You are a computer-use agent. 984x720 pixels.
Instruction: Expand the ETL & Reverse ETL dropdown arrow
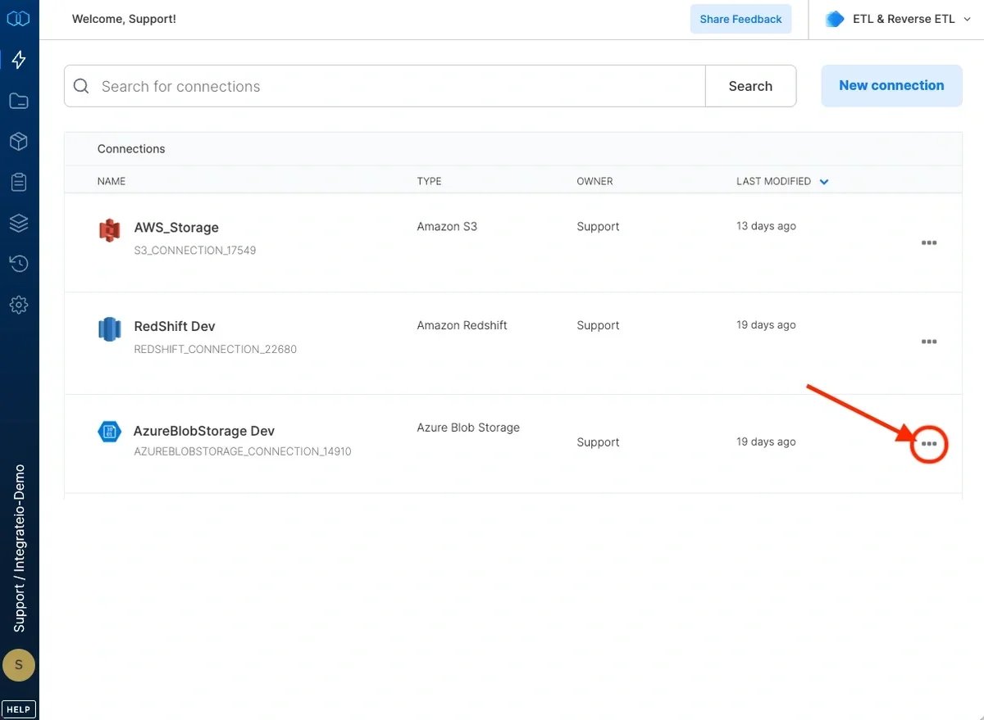click(x=967, y=20)
